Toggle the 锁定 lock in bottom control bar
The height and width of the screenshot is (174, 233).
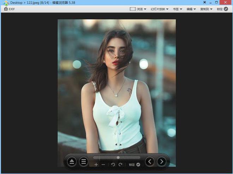coord(135,165)
